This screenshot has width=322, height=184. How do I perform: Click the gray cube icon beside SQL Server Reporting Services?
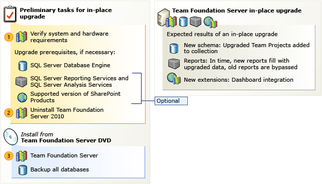click(22, 82)
